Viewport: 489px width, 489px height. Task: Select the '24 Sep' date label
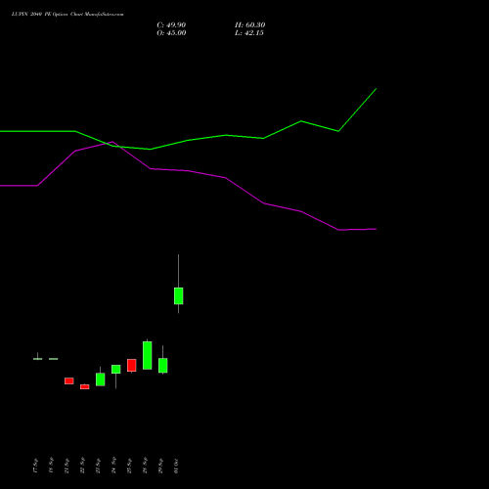113,466
